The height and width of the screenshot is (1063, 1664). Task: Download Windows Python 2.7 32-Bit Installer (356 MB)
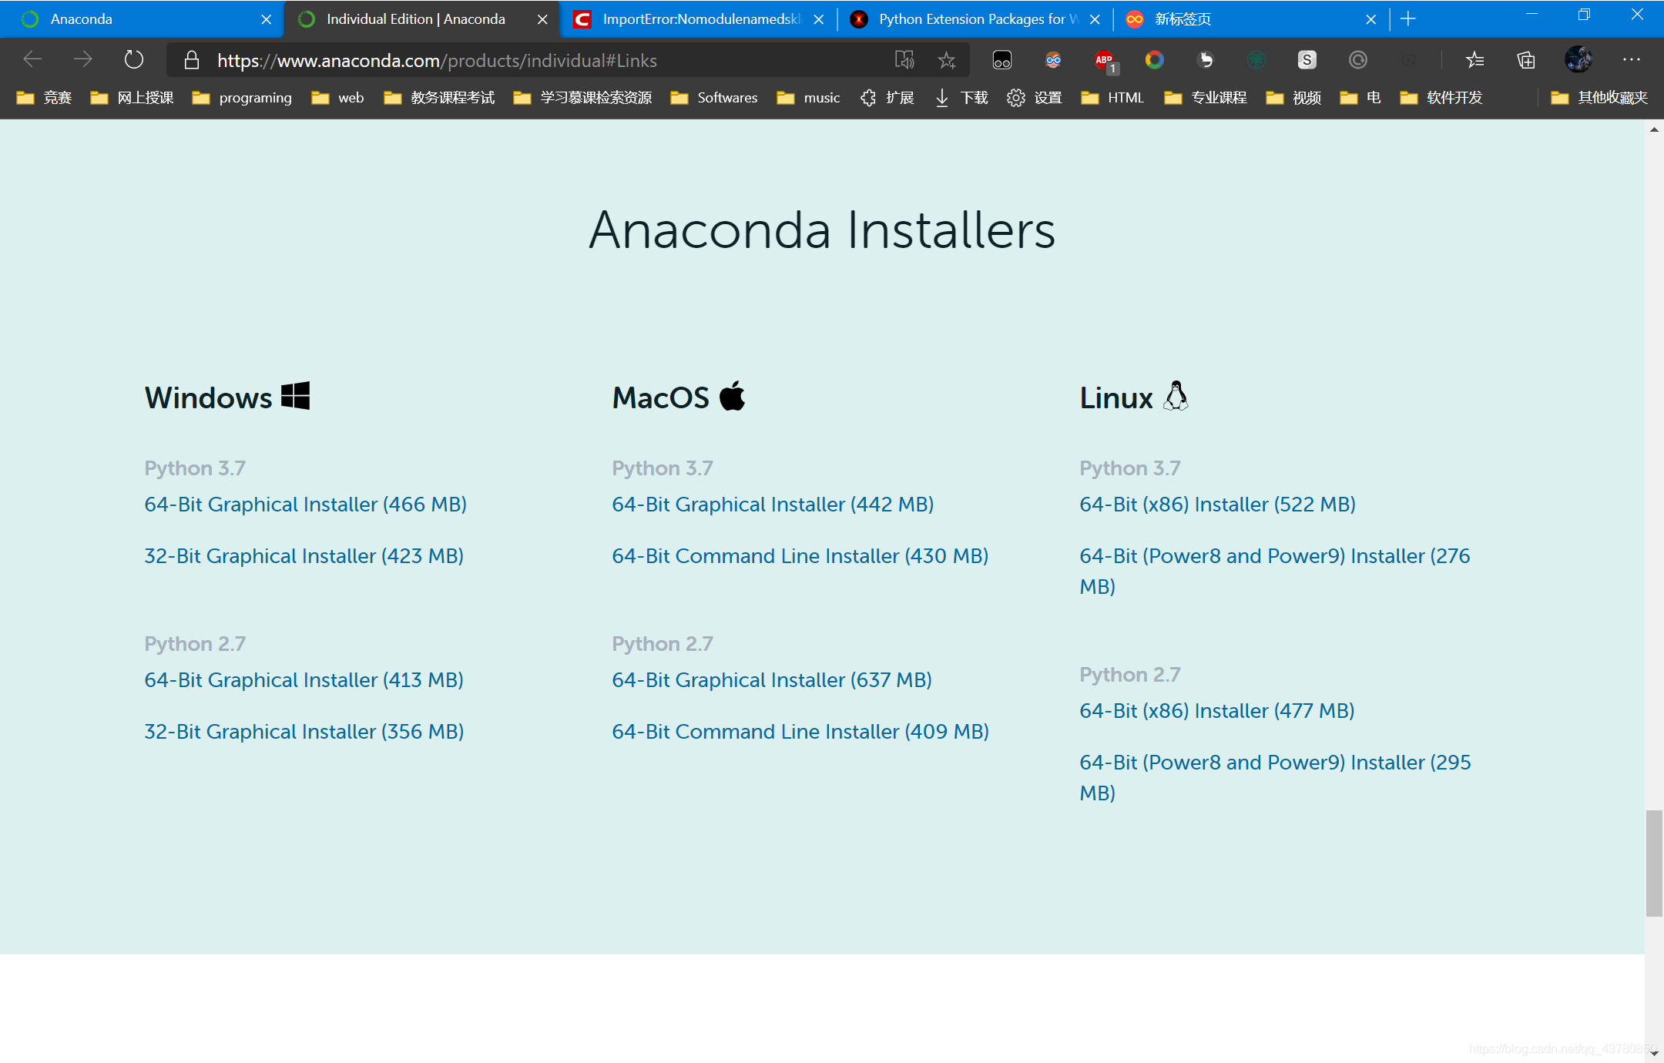click(304, 732)
